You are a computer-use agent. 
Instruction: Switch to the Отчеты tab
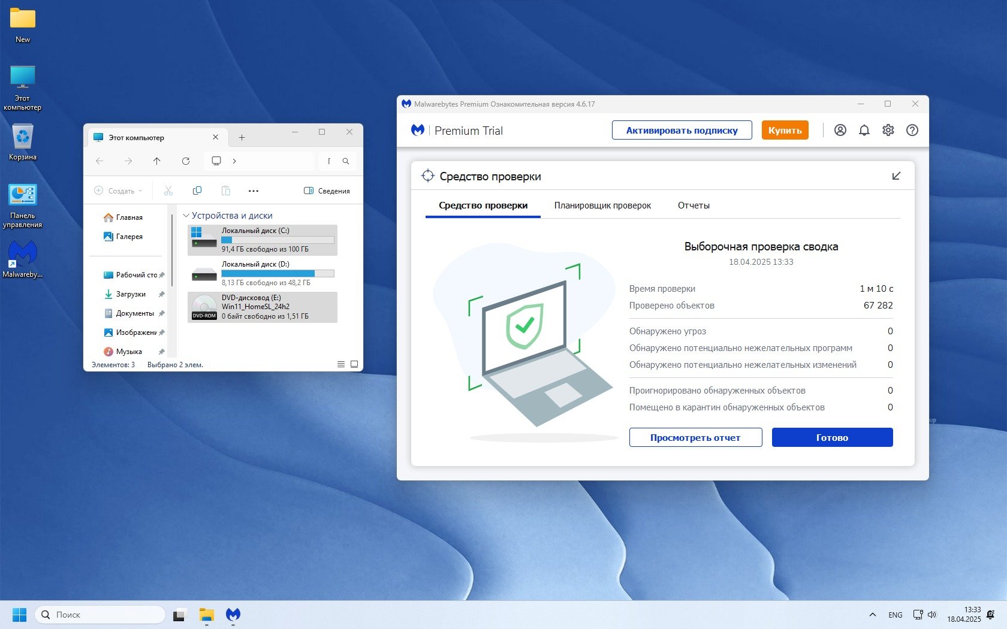pos(694,205)
